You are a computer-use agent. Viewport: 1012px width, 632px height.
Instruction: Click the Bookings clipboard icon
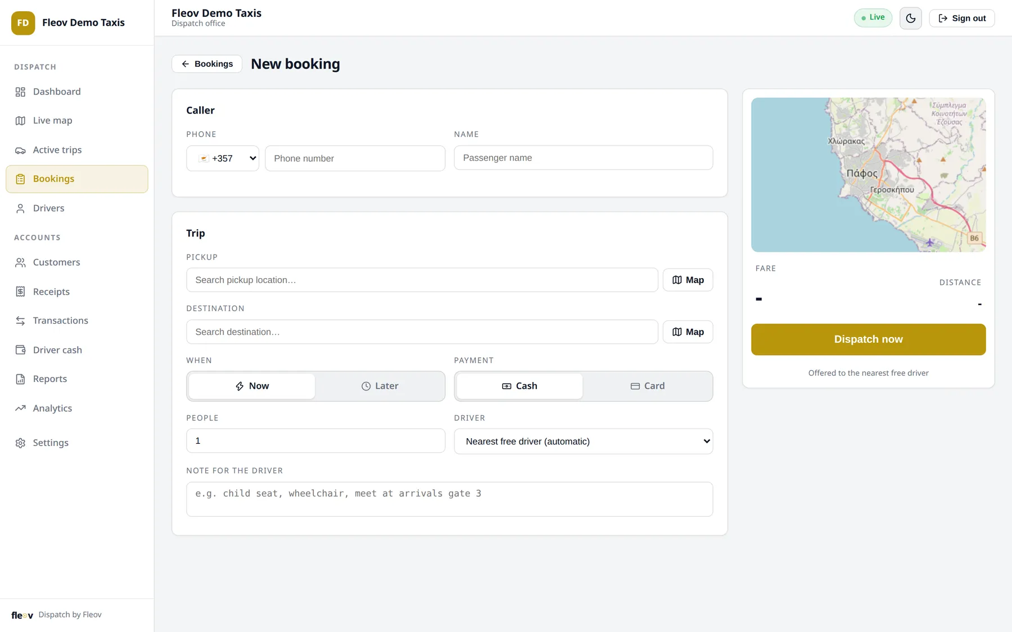tap(20, 179)
